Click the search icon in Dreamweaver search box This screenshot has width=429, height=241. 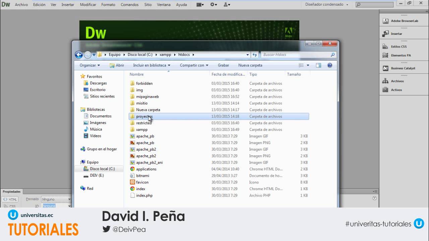pyautogui.click(x=358, y=5)
